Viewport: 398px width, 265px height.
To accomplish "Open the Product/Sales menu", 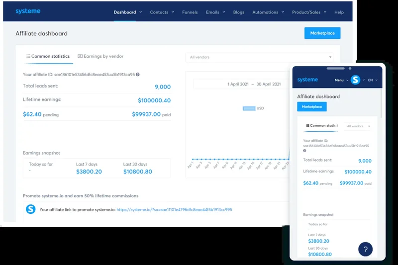I will (x=306, y=12).
